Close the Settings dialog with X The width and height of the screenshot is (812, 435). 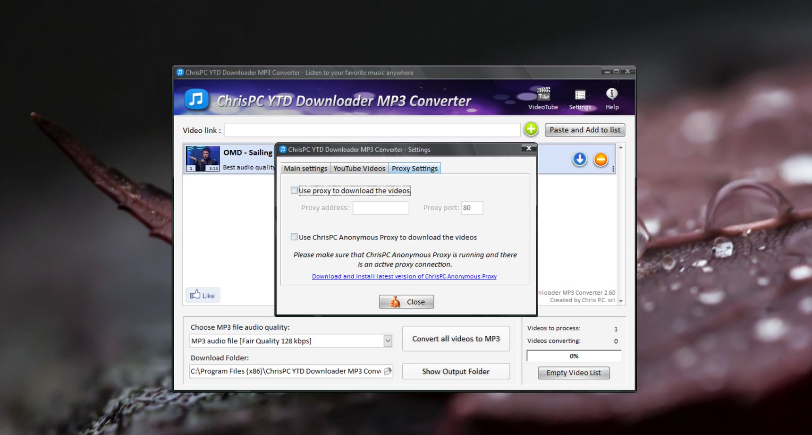pyautogui.click(x=529, y=148)
